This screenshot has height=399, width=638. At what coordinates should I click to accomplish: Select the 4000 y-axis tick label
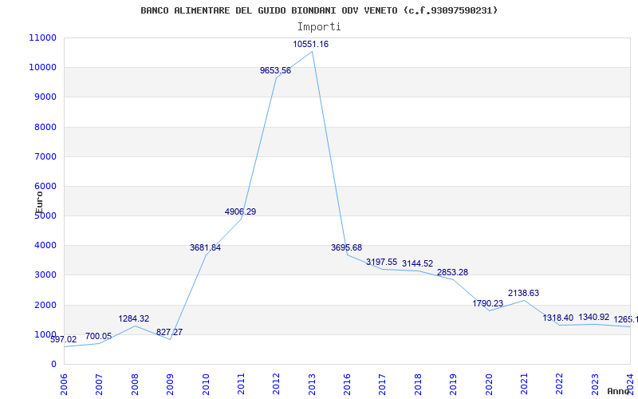(x=45, y=246)
